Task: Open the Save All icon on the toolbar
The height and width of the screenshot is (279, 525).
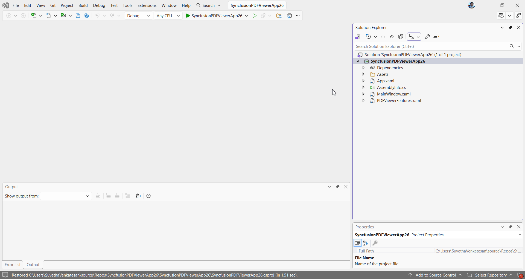Action: point(86,16)
